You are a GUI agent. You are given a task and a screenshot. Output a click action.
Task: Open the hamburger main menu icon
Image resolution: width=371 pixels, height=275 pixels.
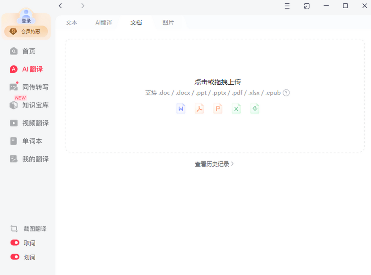click(287, 6)
